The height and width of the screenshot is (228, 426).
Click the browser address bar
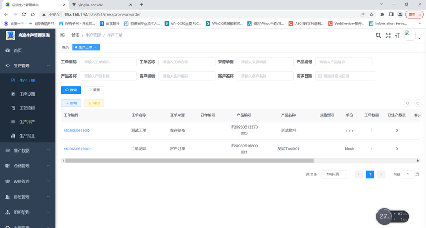pyautogui.click(x=207, y=15)
